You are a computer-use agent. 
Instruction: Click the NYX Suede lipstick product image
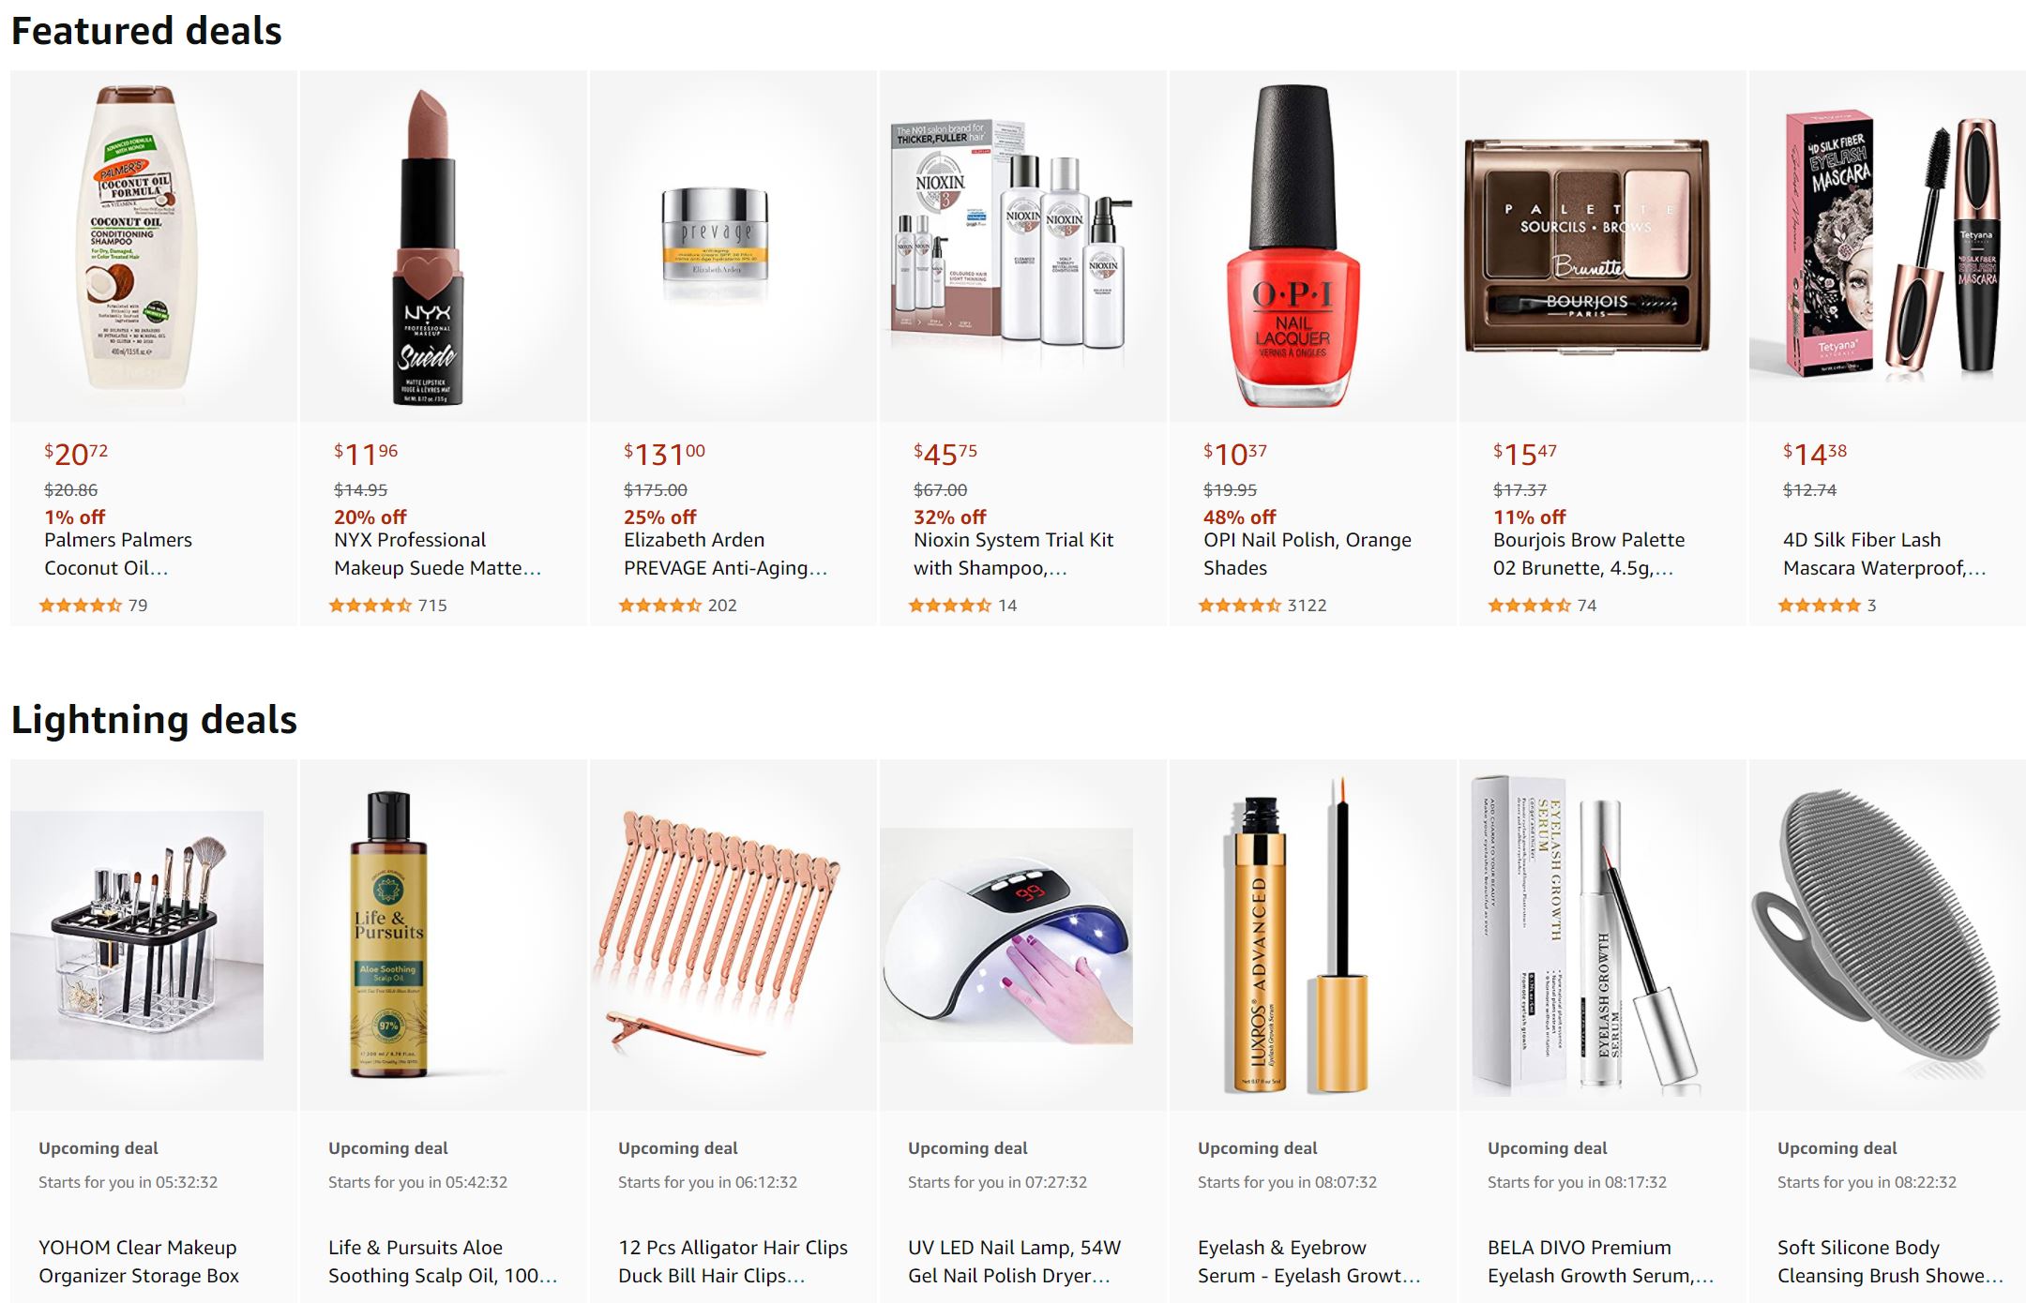[427, 247]
